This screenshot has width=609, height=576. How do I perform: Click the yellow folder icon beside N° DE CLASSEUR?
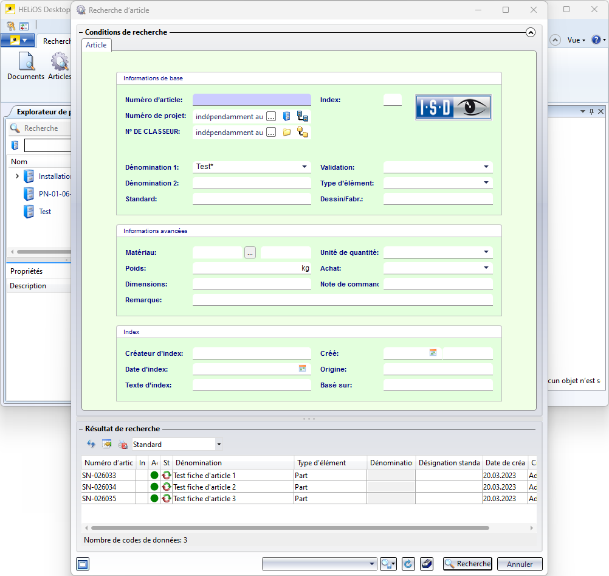pos(287,132)
